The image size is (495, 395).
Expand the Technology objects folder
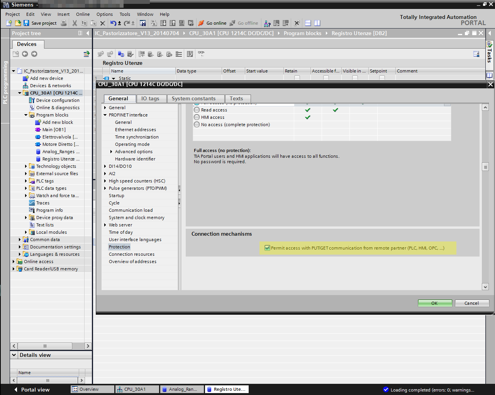click(x=26, y=166)
